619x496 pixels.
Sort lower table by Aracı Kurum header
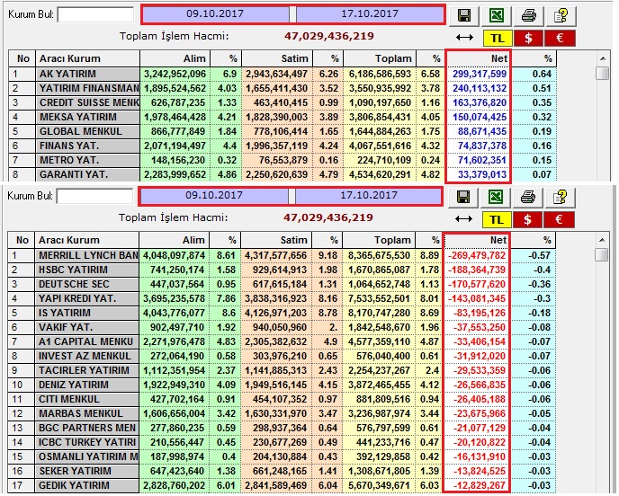point(87,240)
